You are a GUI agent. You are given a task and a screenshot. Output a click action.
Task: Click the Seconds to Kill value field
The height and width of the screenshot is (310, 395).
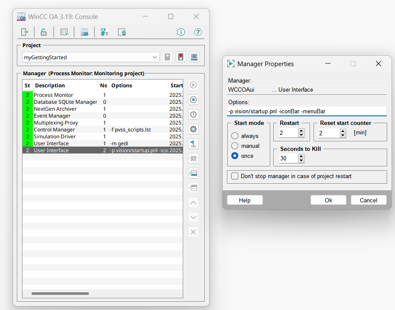coord(289,158)
